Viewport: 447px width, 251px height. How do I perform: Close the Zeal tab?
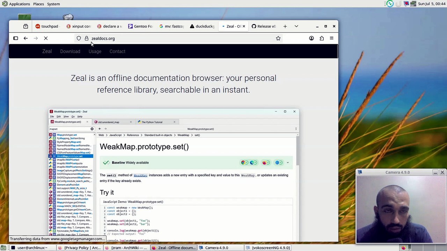pyautogui.click(x=244, y=26)
